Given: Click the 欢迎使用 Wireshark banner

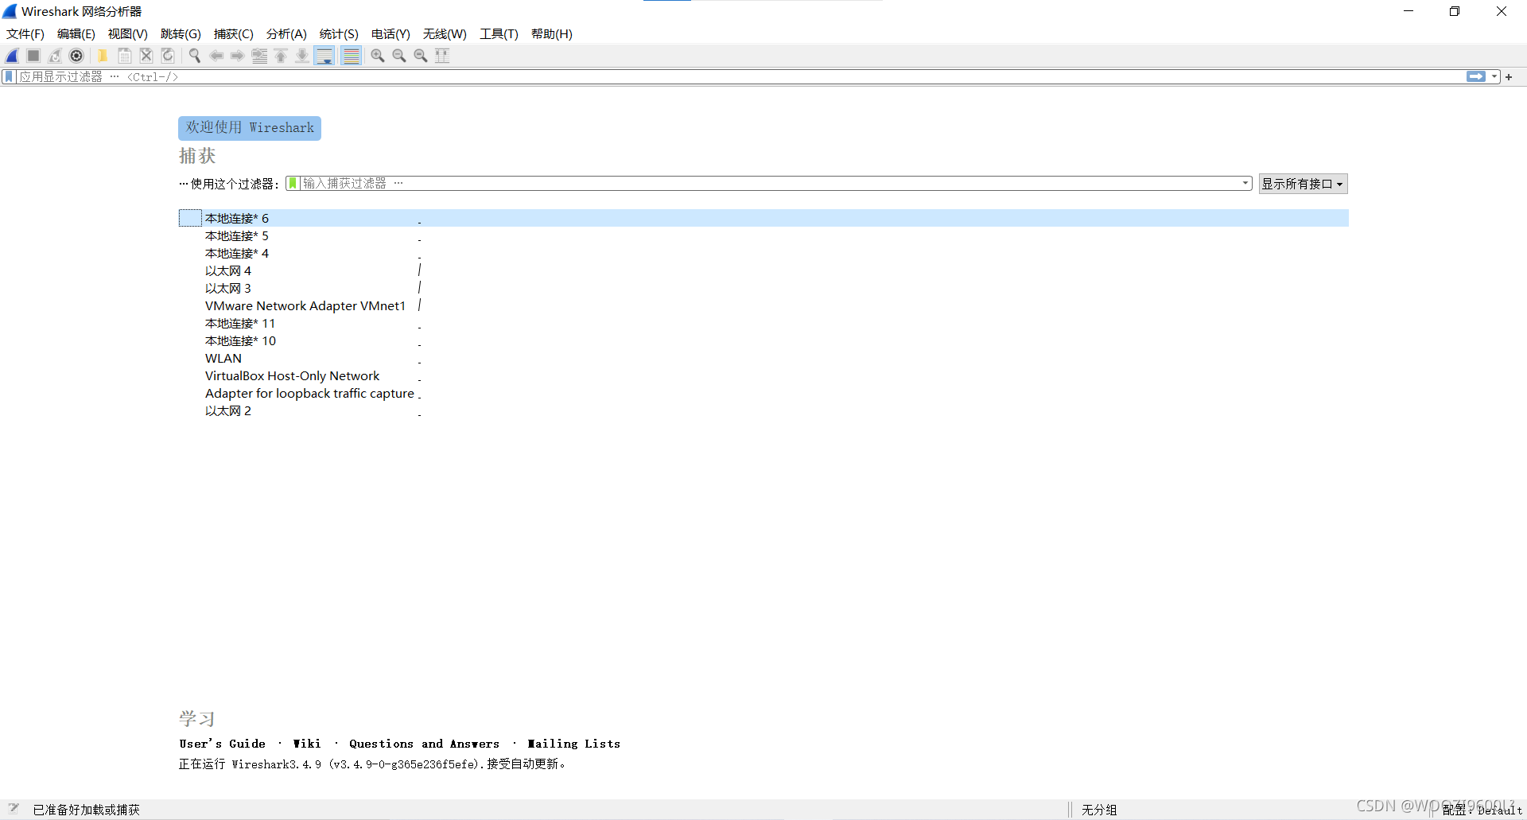Looking at the screenshot, I should (x=250, y=128).
